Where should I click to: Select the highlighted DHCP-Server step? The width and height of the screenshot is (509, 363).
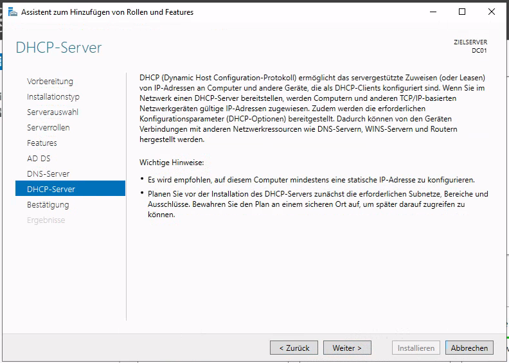click(x=70, y=188)
